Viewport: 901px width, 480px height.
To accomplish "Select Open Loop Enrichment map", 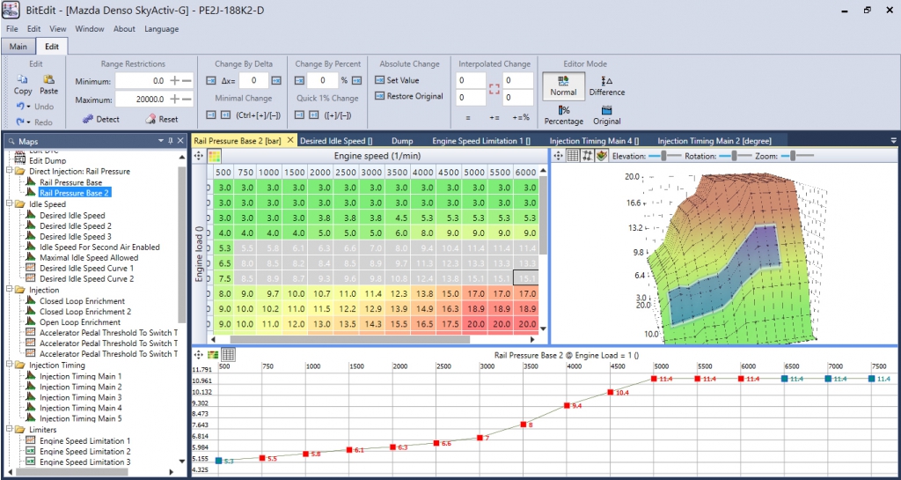I will (x=80, y=322).
